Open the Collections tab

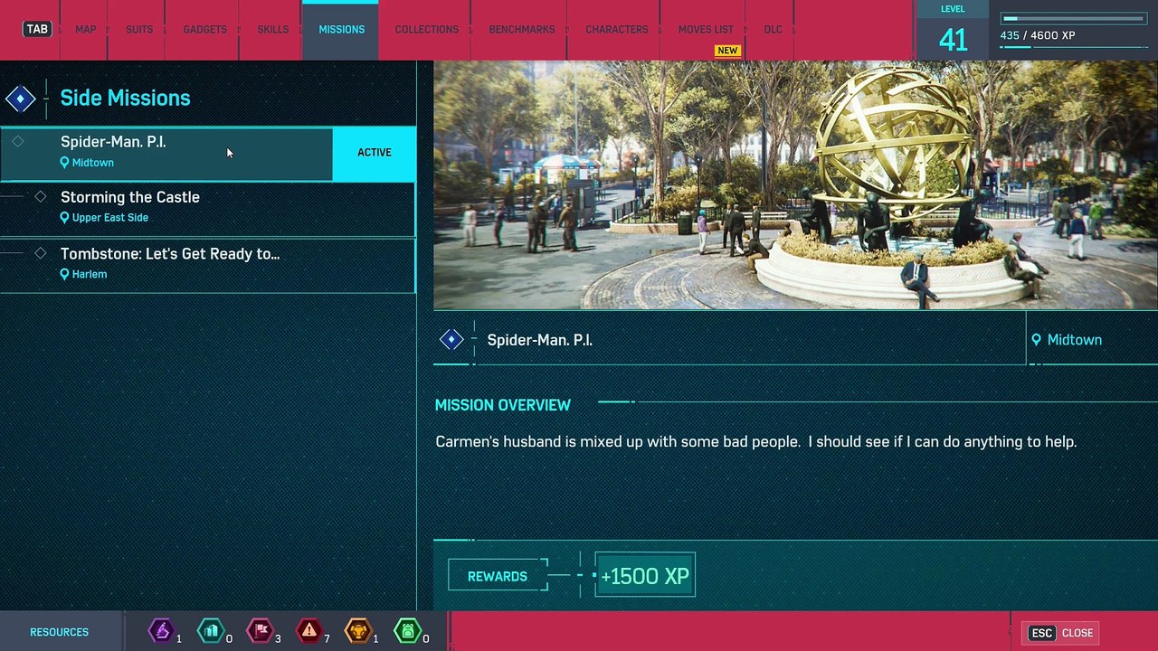426,30
